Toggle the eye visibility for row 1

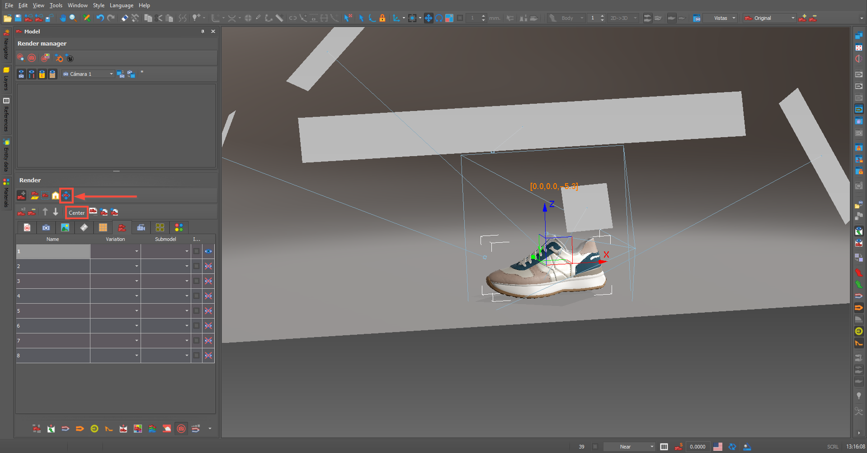(x=208, y=251)
